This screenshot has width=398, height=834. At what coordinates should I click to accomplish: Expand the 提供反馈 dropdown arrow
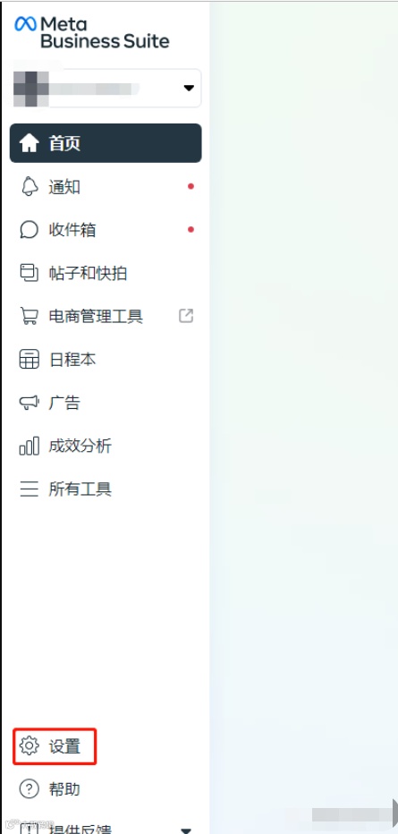click(186, 830)
